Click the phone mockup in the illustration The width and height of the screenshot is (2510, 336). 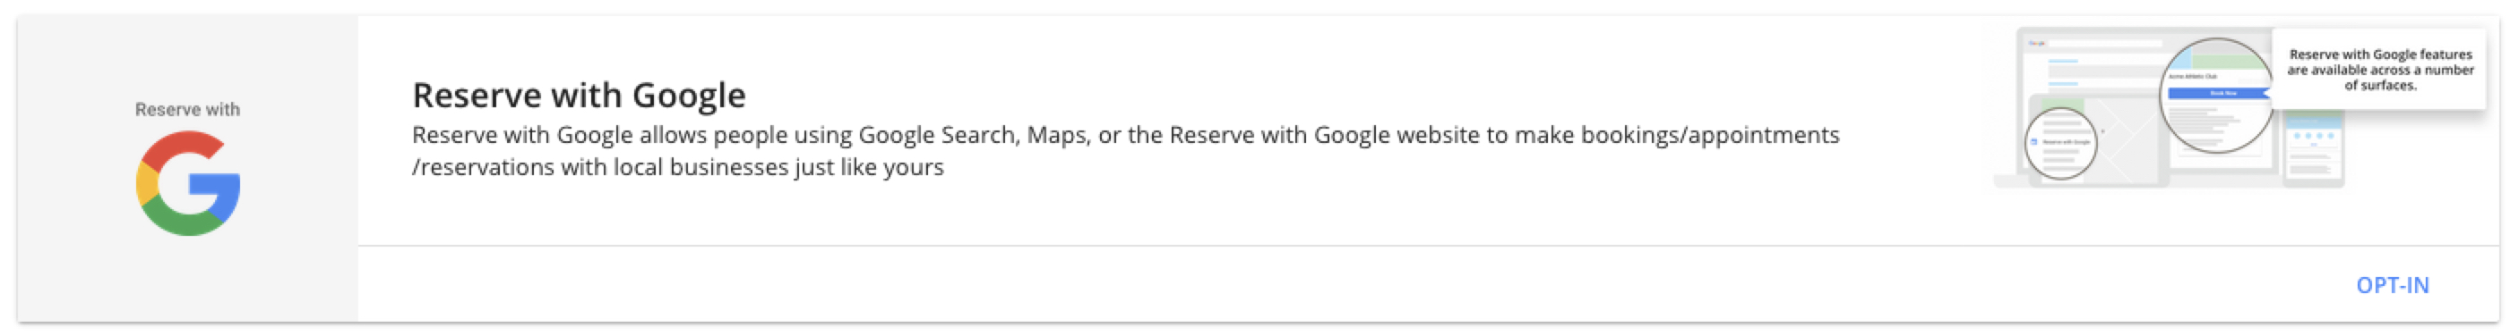[2314, 147]
